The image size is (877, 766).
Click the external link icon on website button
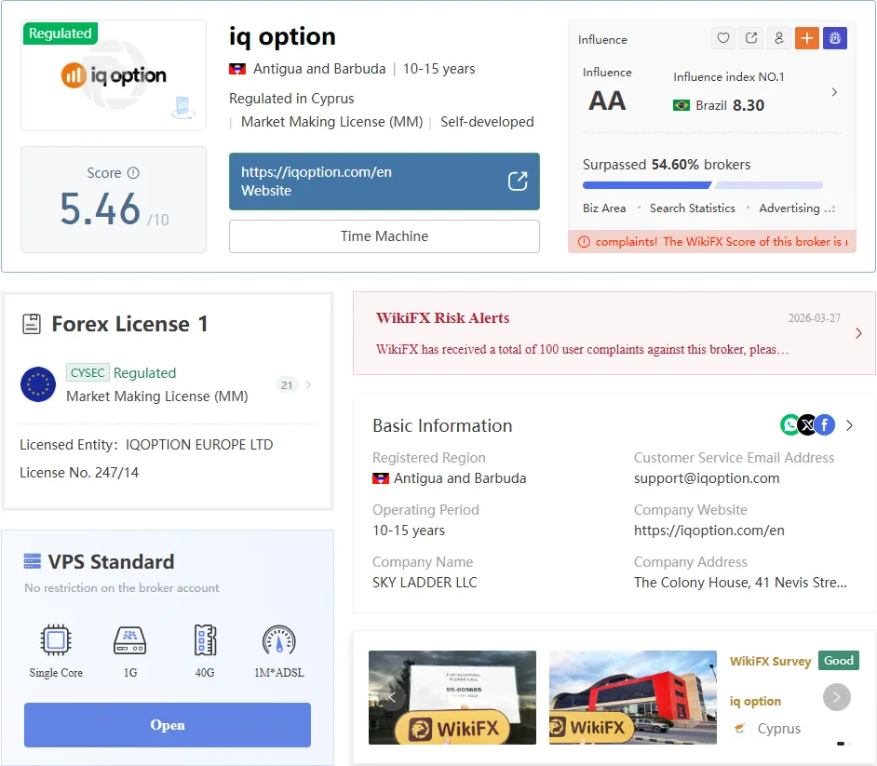point(518,181)
